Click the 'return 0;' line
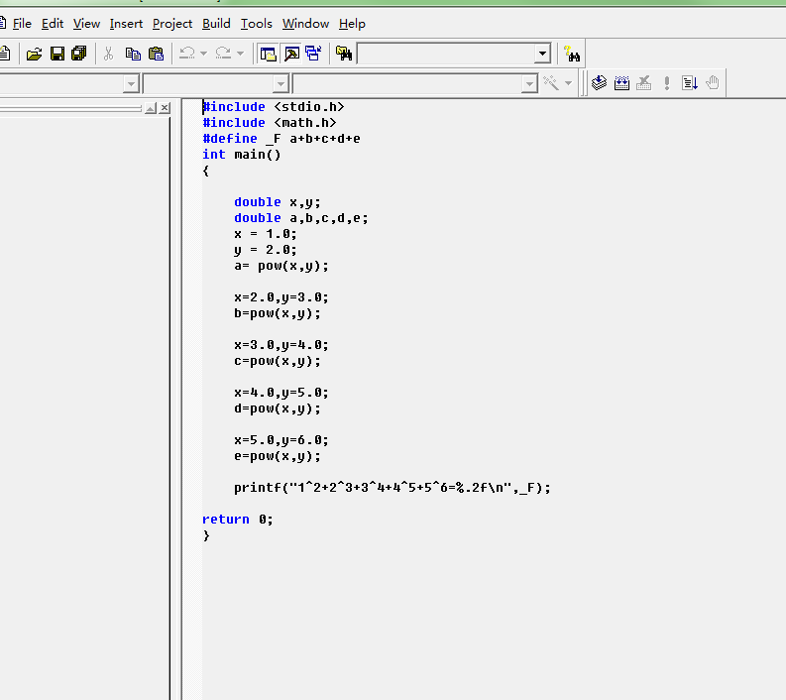 (238, 520)
